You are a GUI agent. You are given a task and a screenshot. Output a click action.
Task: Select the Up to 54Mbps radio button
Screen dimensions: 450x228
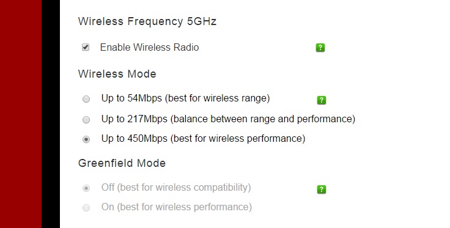click(86, 99)
